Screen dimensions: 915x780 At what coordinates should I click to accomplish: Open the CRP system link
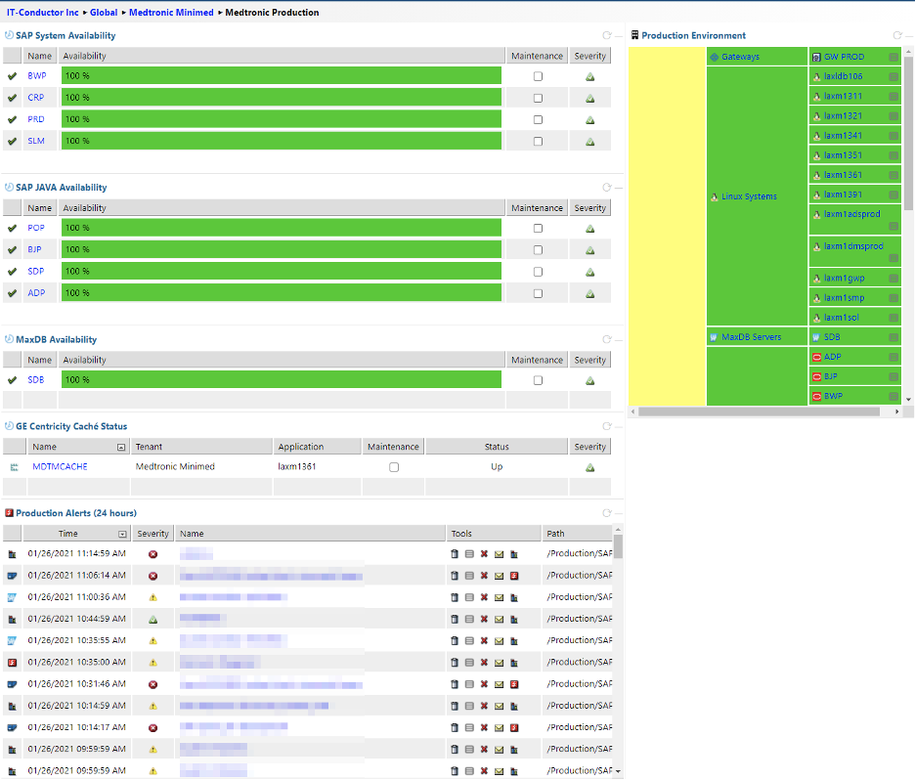click(35, 98)
